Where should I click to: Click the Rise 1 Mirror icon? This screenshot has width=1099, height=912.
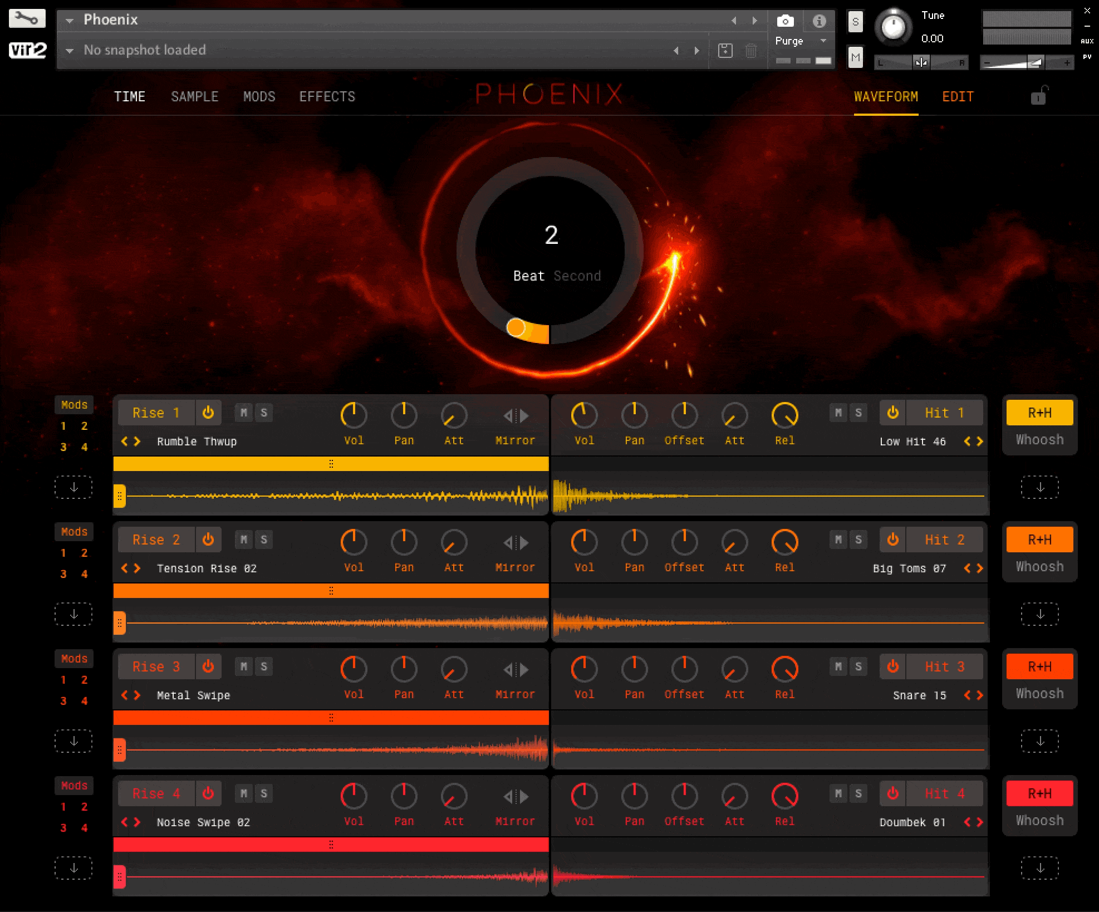(x=516, y=415)
